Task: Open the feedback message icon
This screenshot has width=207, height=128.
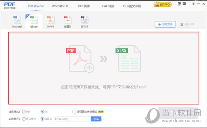Action: pos(184,4)
